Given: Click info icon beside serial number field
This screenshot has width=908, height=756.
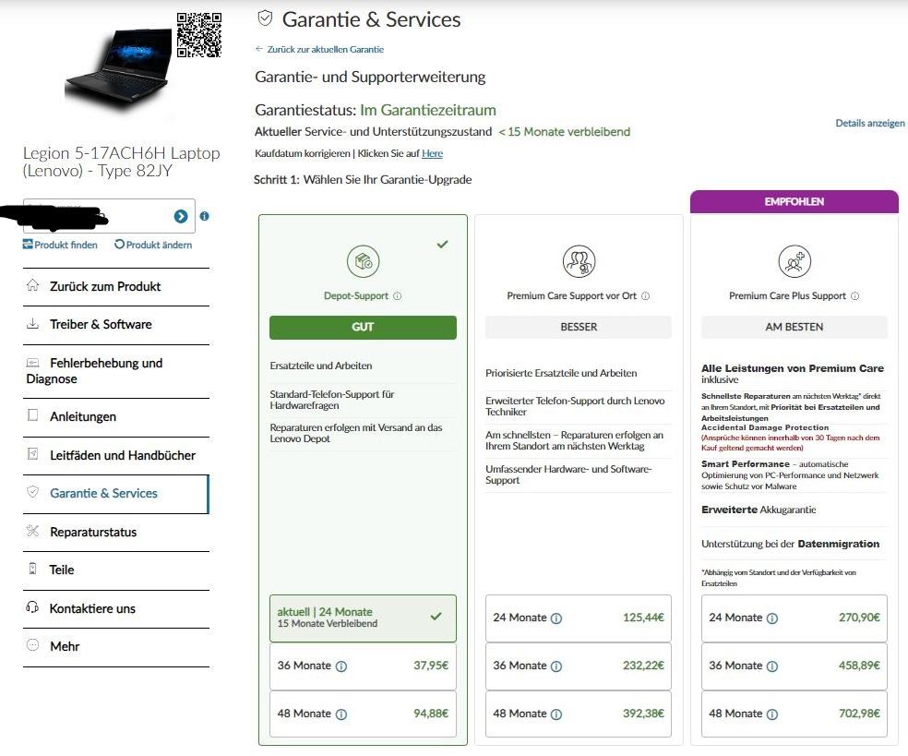Looking at the screenshot, I should point(205,216).
